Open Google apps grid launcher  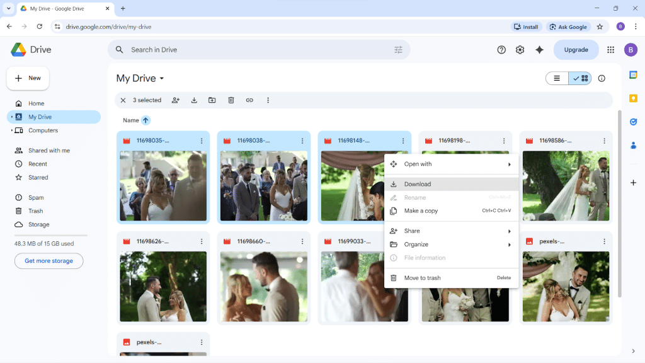[610, 50]
